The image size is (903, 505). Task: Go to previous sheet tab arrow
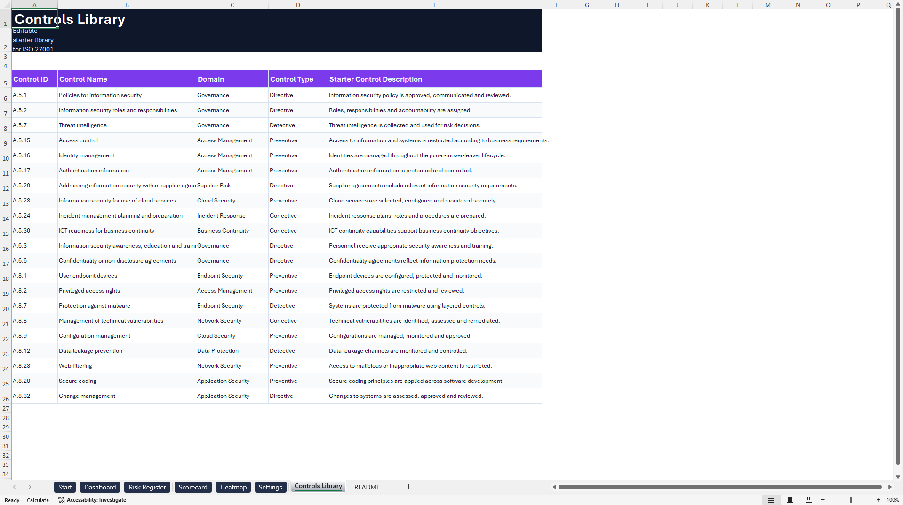click(x=15, y=487)
